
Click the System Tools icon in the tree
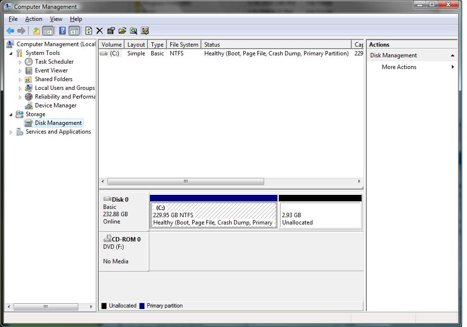point(19,53)
